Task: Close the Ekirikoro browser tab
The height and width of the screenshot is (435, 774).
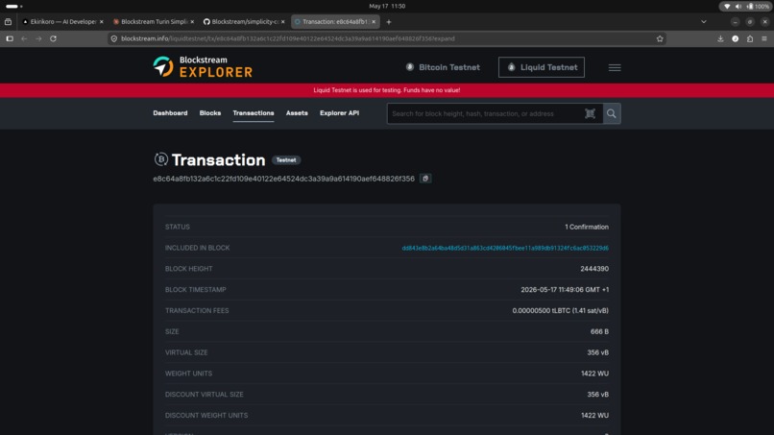Action: click(x=102, y=22)
